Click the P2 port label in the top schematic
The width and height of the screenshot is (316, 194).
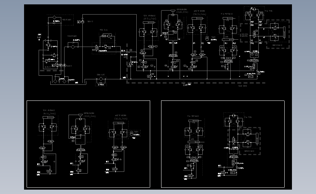tap(202, 43)
